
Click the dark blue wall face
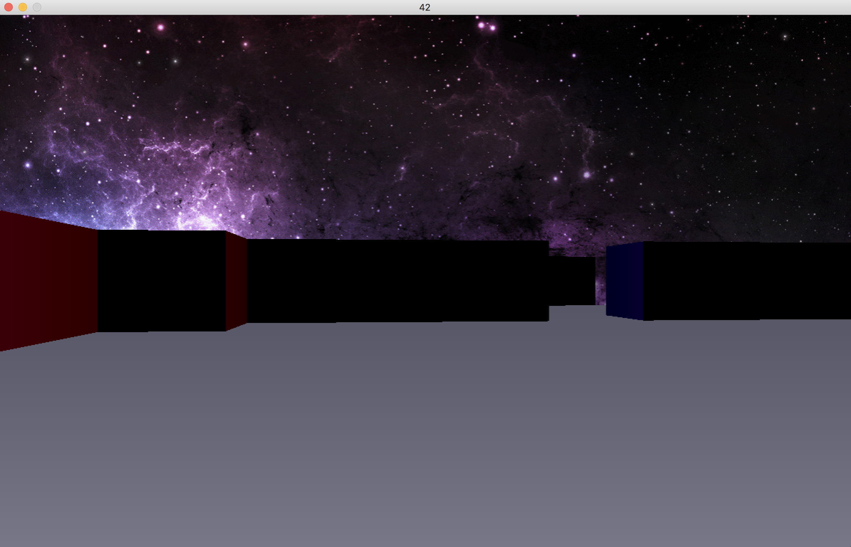624,281
